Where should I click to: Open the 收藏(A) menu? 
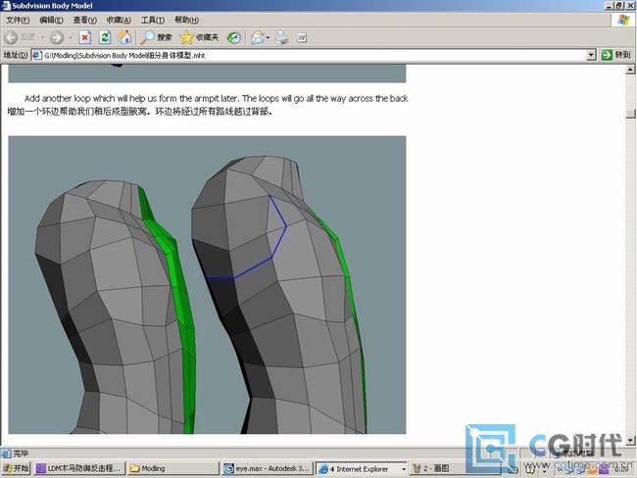pyautogui.click(x=119, y=20)
